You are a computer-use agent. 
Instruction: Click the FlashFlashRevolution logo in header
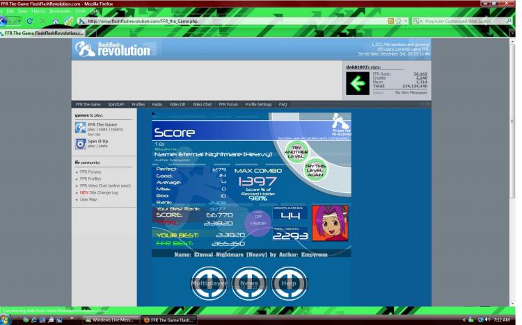pos(113,49)
